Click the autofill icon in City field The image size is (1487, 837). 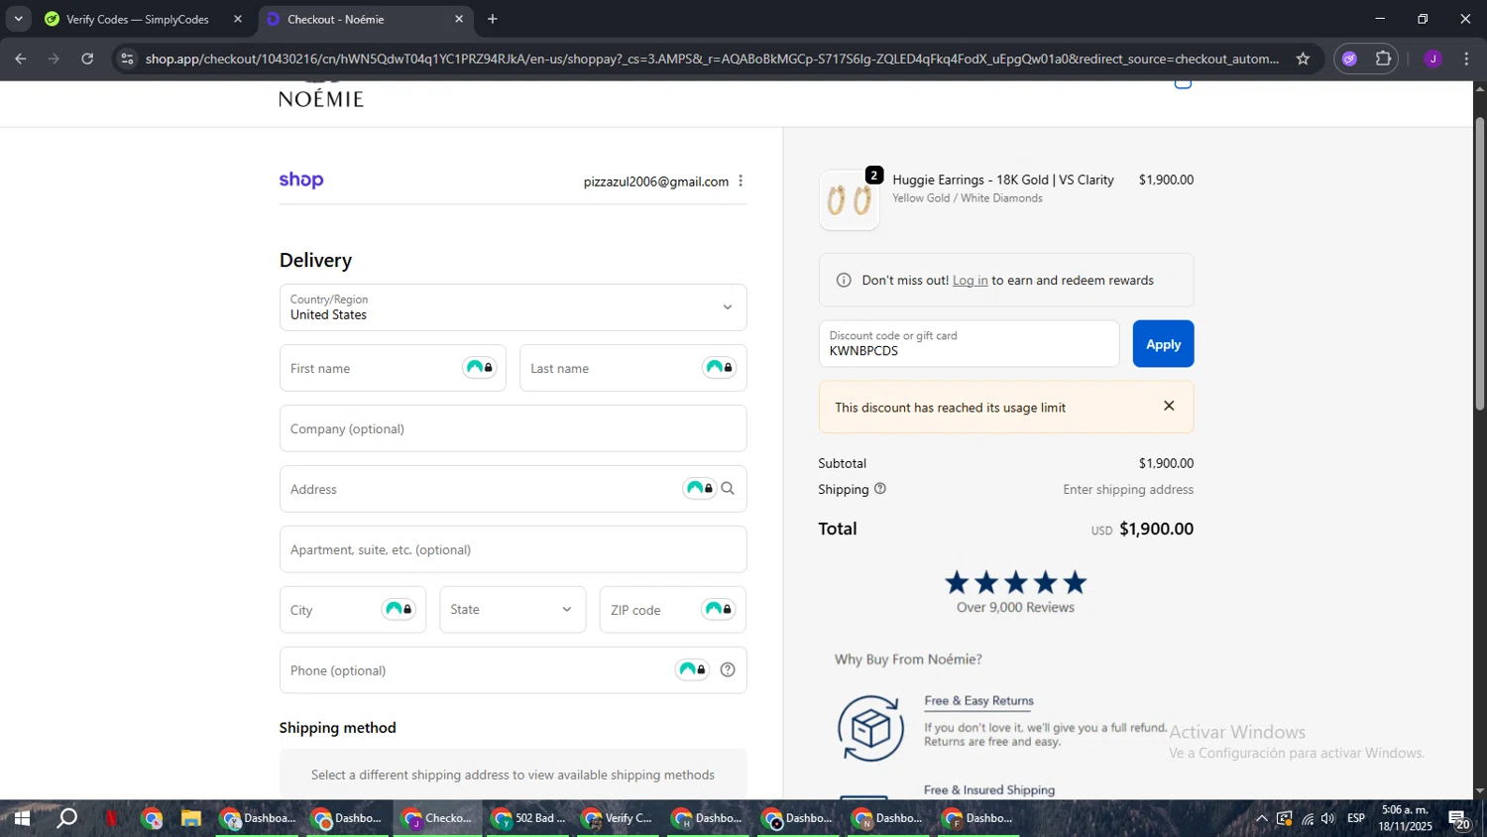(399, 609)
